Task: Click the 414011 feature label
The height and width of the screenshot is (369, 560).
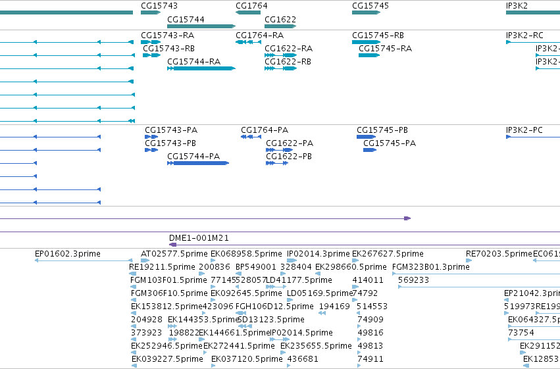Action: (368, 280)
